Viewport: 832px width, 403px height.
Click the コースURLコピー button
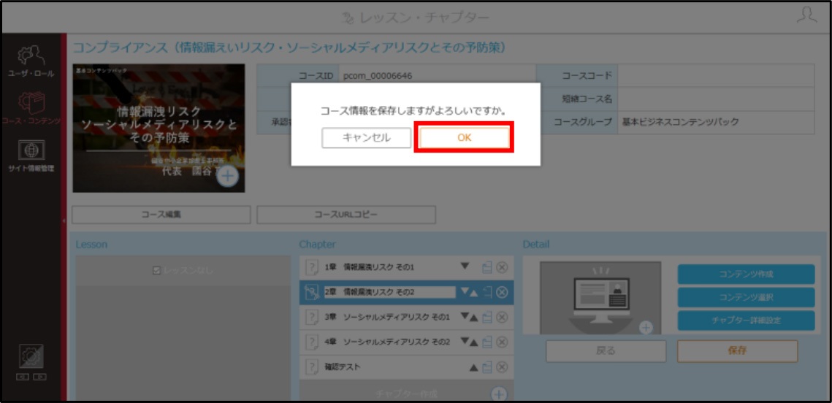point(346,215)
